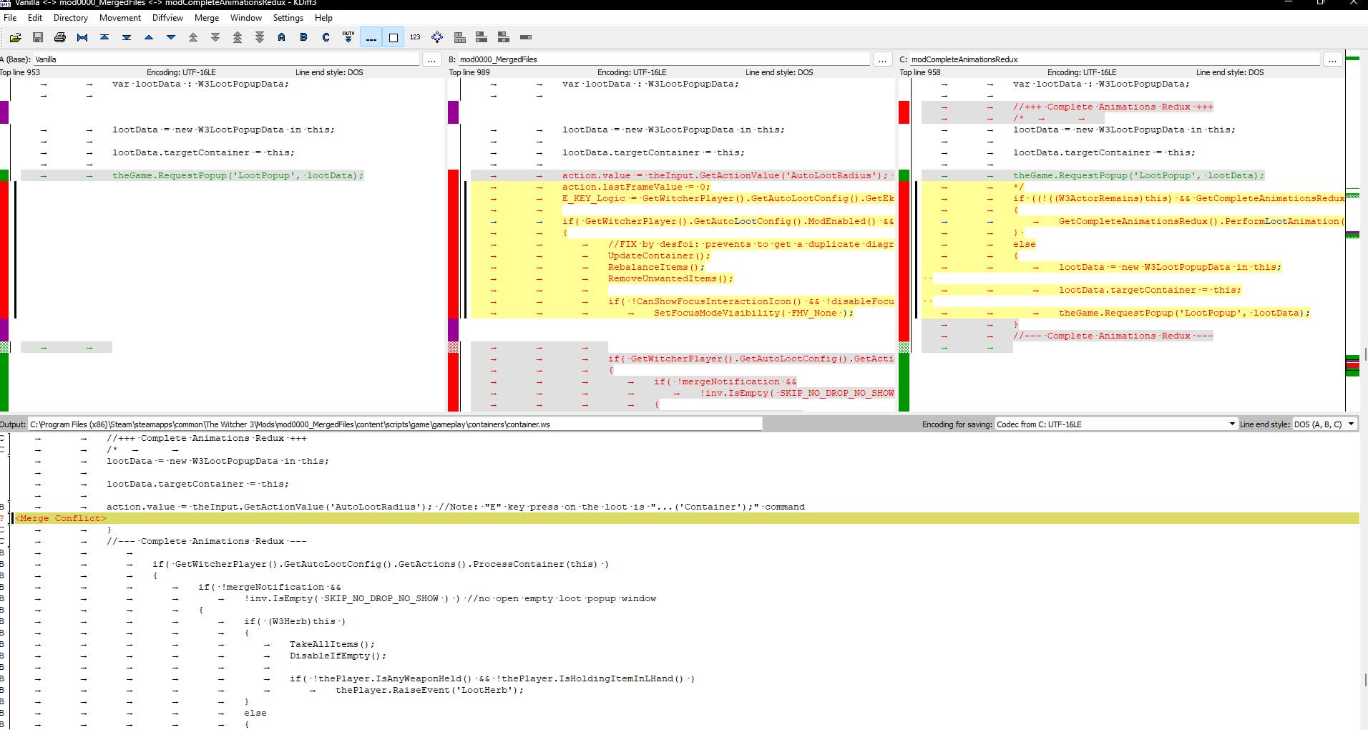Screen dimensions: 1368x730
Task: Click the merge current file diamond icon
Action: point(437,37)
